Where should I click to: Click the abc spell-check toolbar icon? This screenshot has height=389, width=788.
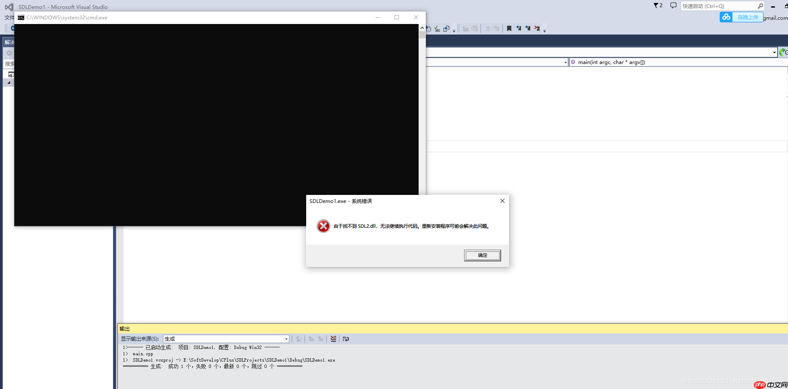(437, 28)
